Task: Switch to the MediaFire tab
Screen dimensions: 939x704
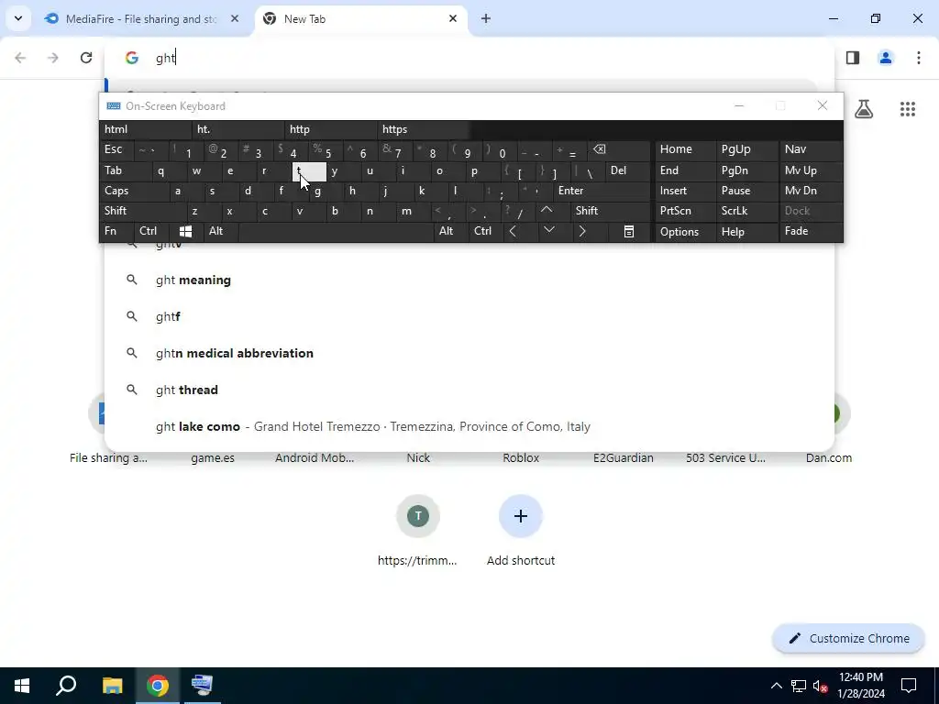Action: click(141, 19)
